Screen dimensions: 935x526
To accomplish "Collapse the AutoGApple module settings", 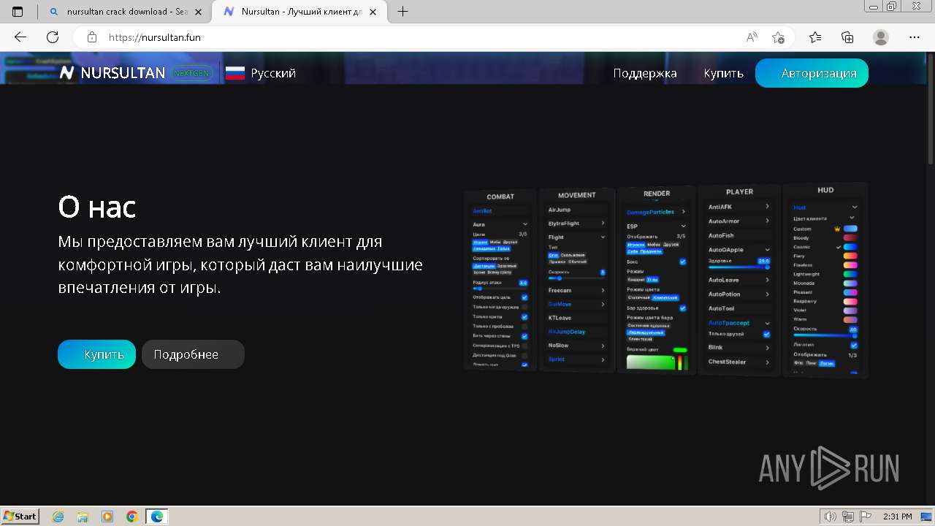I will point(767,250).
